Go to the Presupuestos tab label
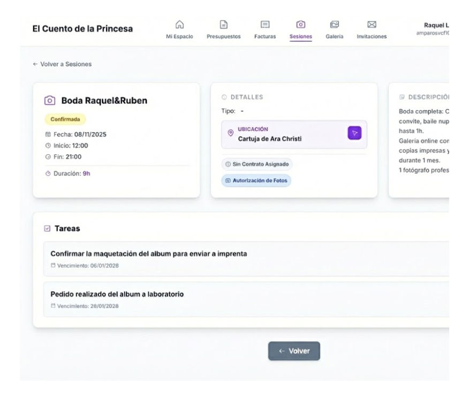 pyautogui.click(x=223, y=37)
